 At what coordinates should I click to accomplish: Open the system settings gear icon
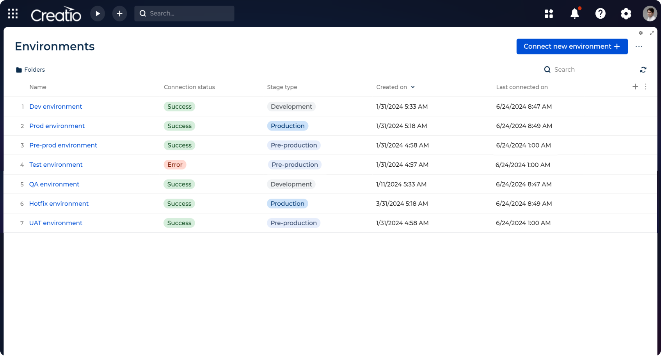pyautogui.click(x=625, y=14)
